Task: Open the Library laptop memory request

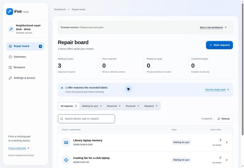Action: tap(145, 143)
